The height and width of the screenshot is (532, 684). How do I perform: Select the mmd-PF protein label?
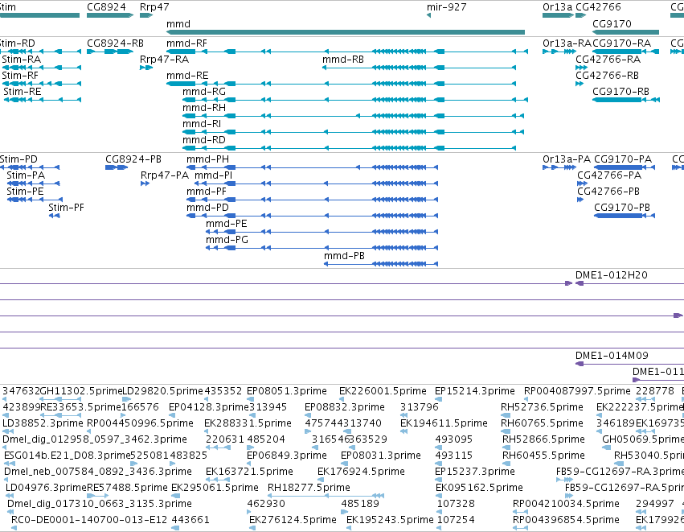(207, 192)
